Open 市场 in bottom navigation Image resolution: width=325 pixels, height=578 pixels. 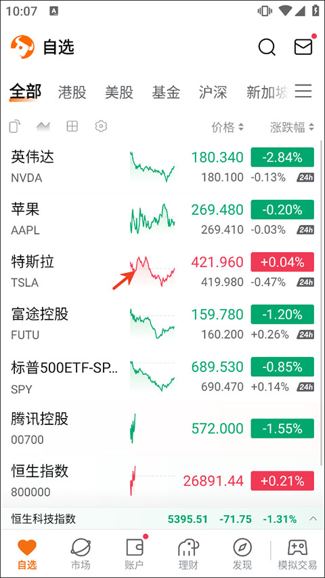coord(81,554)
